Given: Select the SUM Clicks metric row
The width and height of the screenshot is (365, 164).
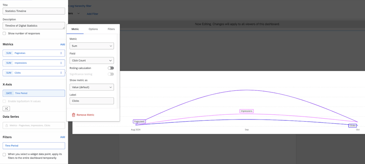Looking at the screenshot, I should coord(34,73).
